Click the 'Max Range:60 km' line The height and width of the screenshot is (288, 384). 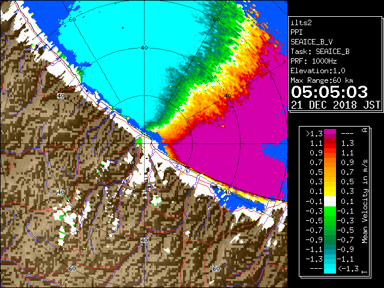coord(322,80)
